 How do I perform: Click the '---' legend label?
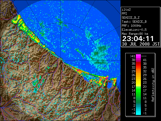click(144, 56)
